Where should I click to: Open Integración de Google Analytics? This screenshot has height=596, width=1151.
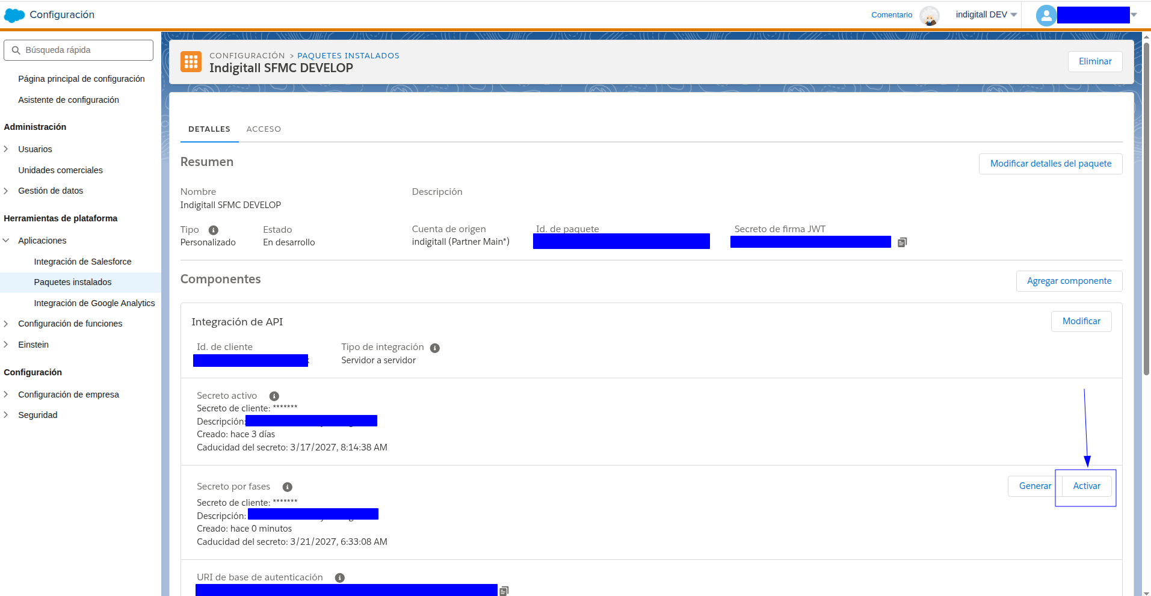(x=94, y=303)
